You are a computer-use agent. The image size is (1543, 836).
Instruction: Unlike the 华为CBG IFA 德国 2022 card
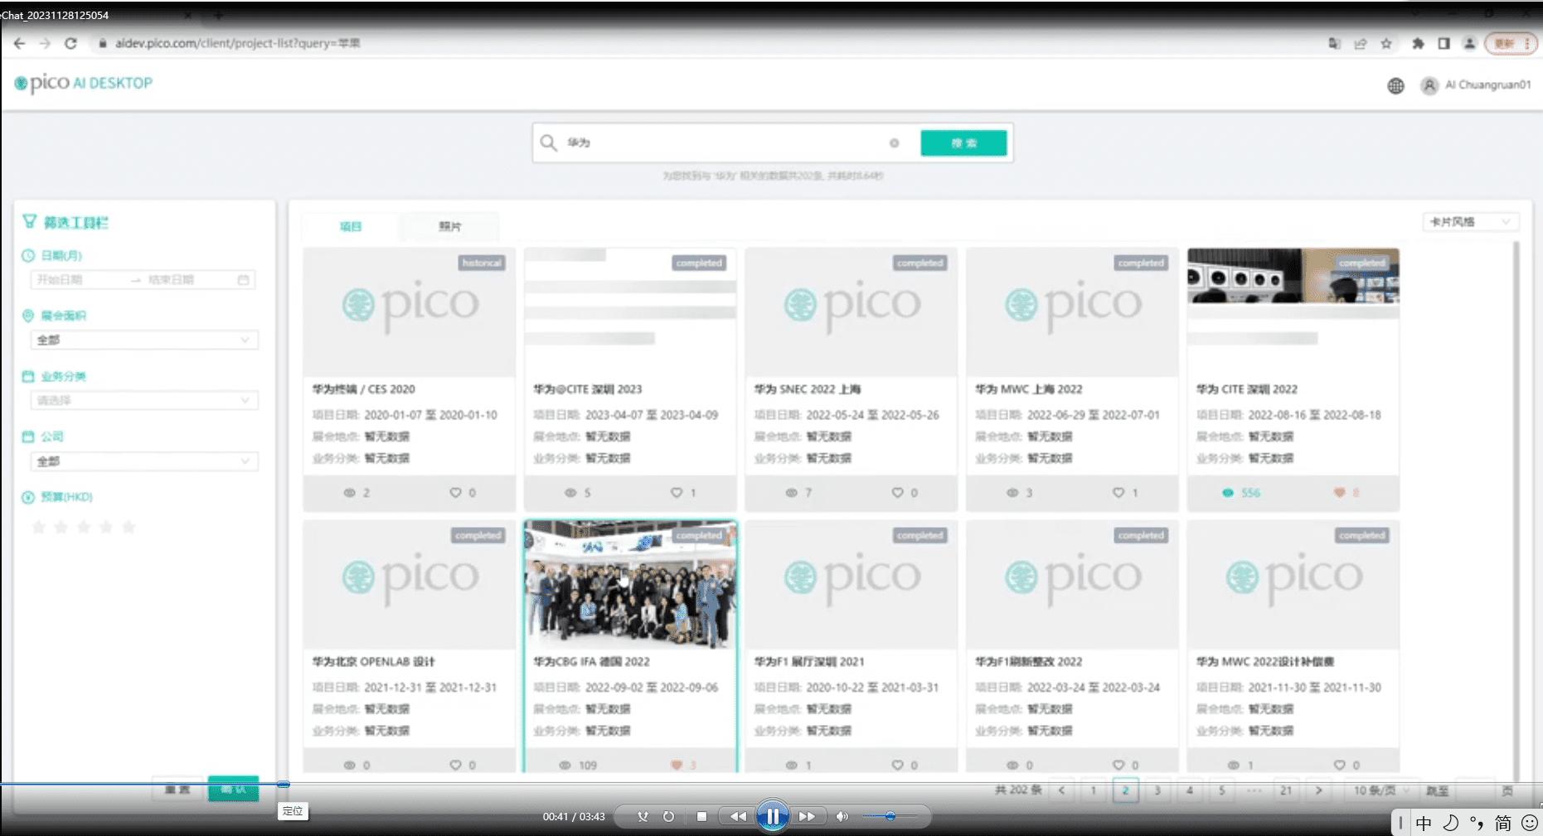coord(677,766)
